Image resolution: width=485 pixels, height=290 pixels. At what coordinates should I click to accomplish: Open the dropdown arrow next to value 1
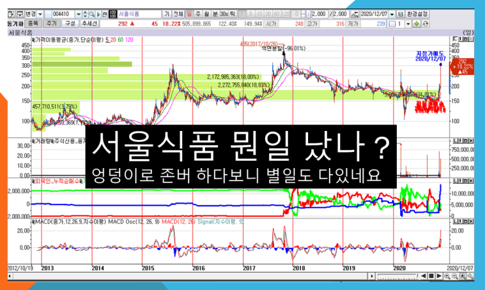pos(408,24)
